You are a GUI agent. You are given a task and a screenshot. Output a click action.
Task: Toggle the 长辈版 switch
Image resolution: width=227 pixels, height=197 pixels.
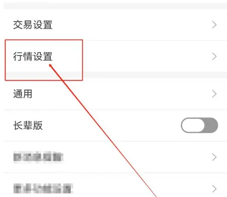[199, 125]
